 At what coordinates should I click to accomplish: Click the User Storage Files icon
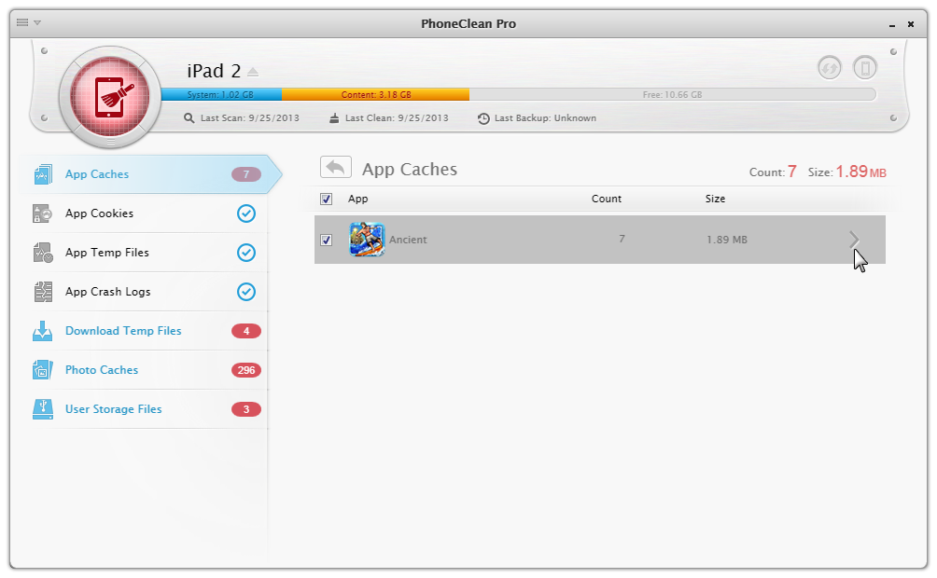43,409
